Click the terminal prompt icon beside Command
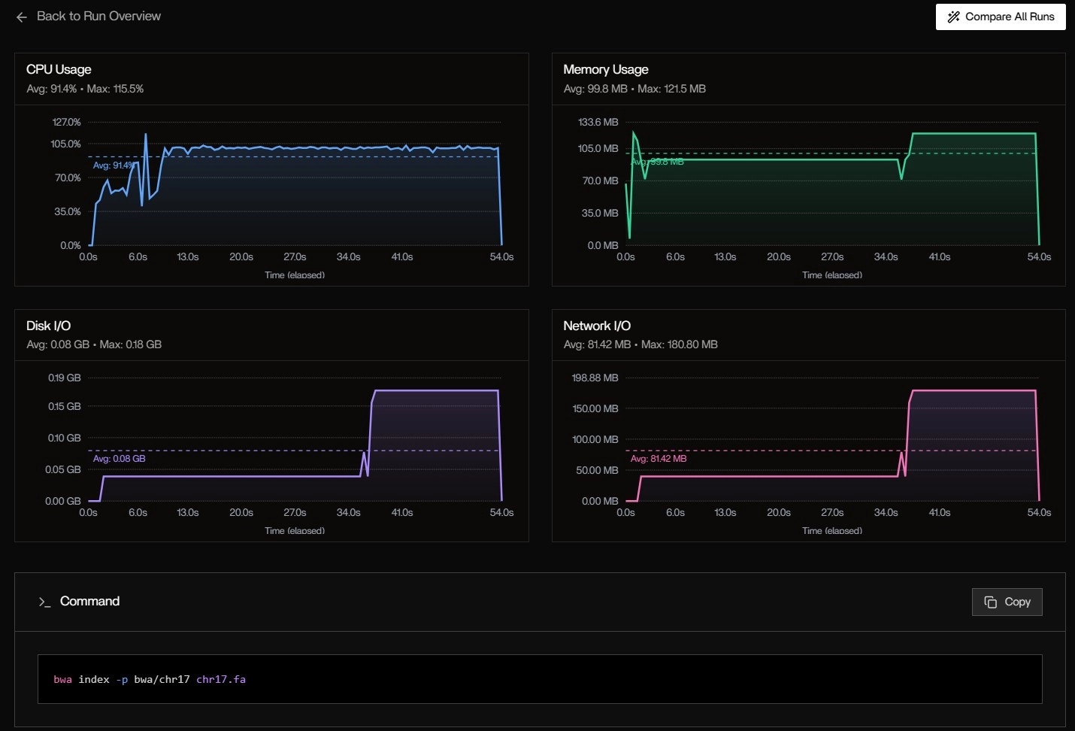This screenshot has height=731, width=1075. tap(45, 602)
